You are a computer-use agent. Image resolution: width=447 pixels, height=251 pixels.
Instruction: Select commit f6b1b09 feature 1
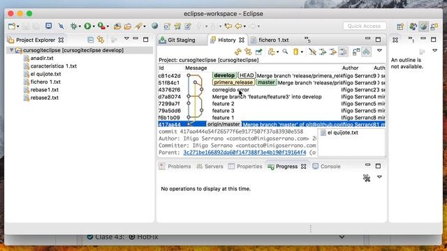(272, 118)
